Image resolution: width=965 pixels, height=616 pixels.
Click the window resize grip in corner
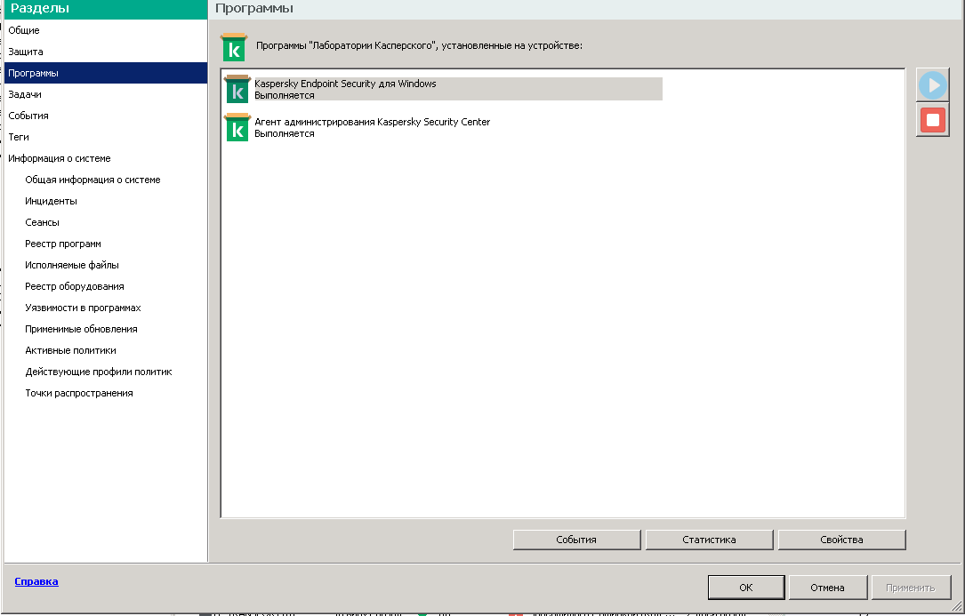click(x=956, y=605)
